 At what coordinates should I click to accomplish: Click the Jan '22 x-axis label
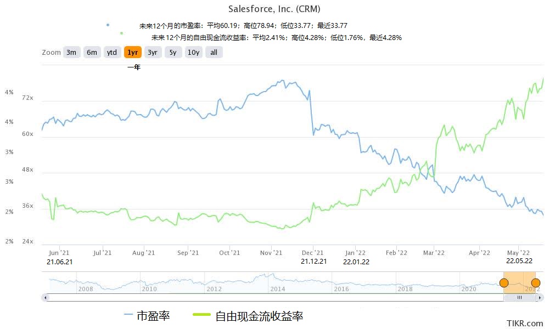[355, 253]
